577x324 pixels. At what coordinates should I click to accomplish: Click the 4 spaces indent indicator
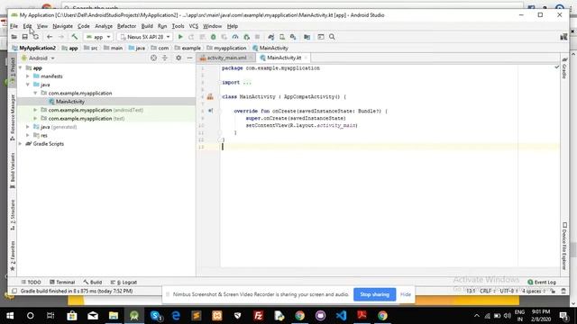(x=533, y=291)
